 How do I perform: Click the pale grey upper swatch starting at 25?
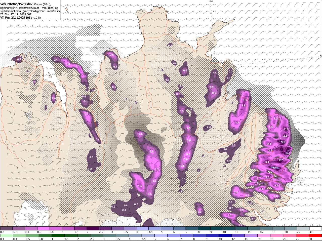[304, 228]
